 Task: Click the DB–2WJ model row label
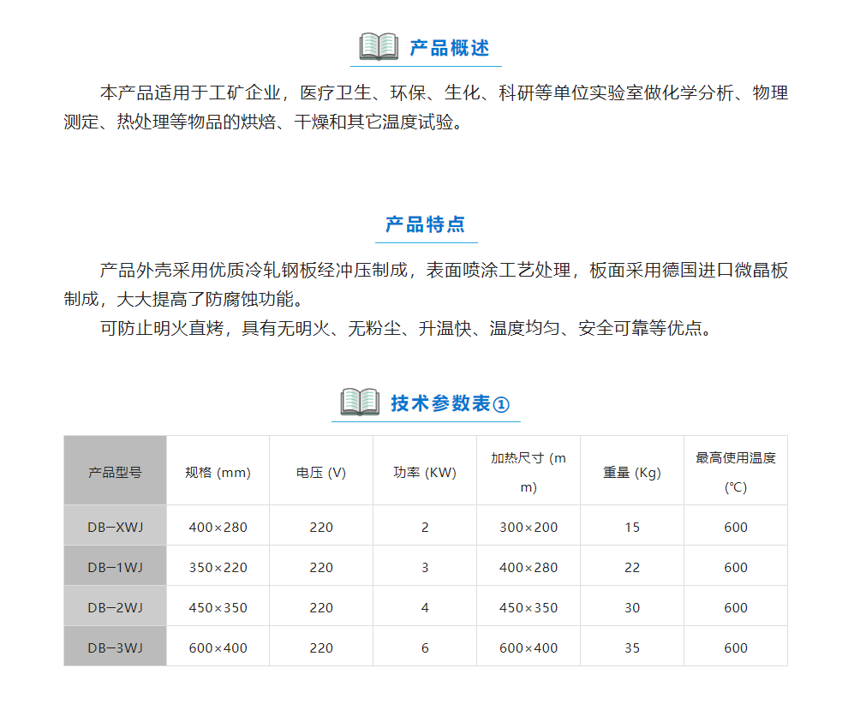pyautogui.click(x=115, y=608)
